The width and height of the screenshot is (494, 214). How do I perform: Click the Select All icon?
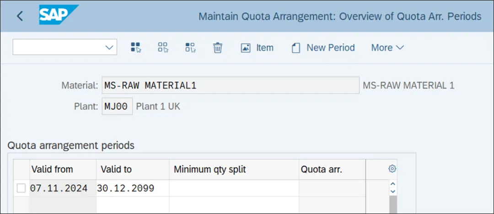coord(136,48)
